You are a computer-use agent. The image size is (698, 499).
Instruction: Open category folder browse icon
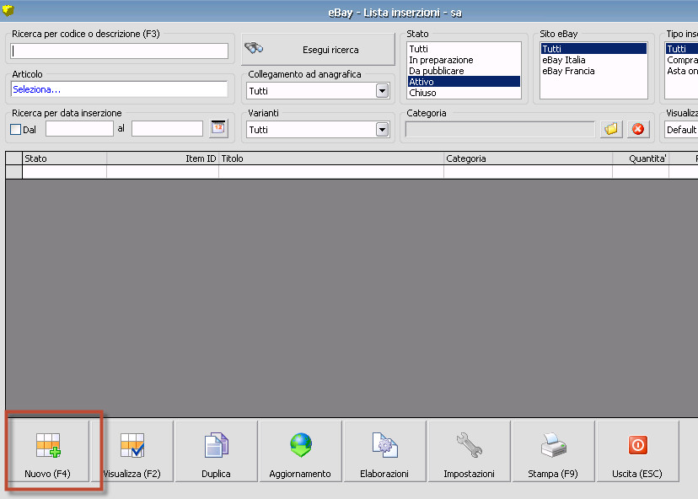pos(611,129)
